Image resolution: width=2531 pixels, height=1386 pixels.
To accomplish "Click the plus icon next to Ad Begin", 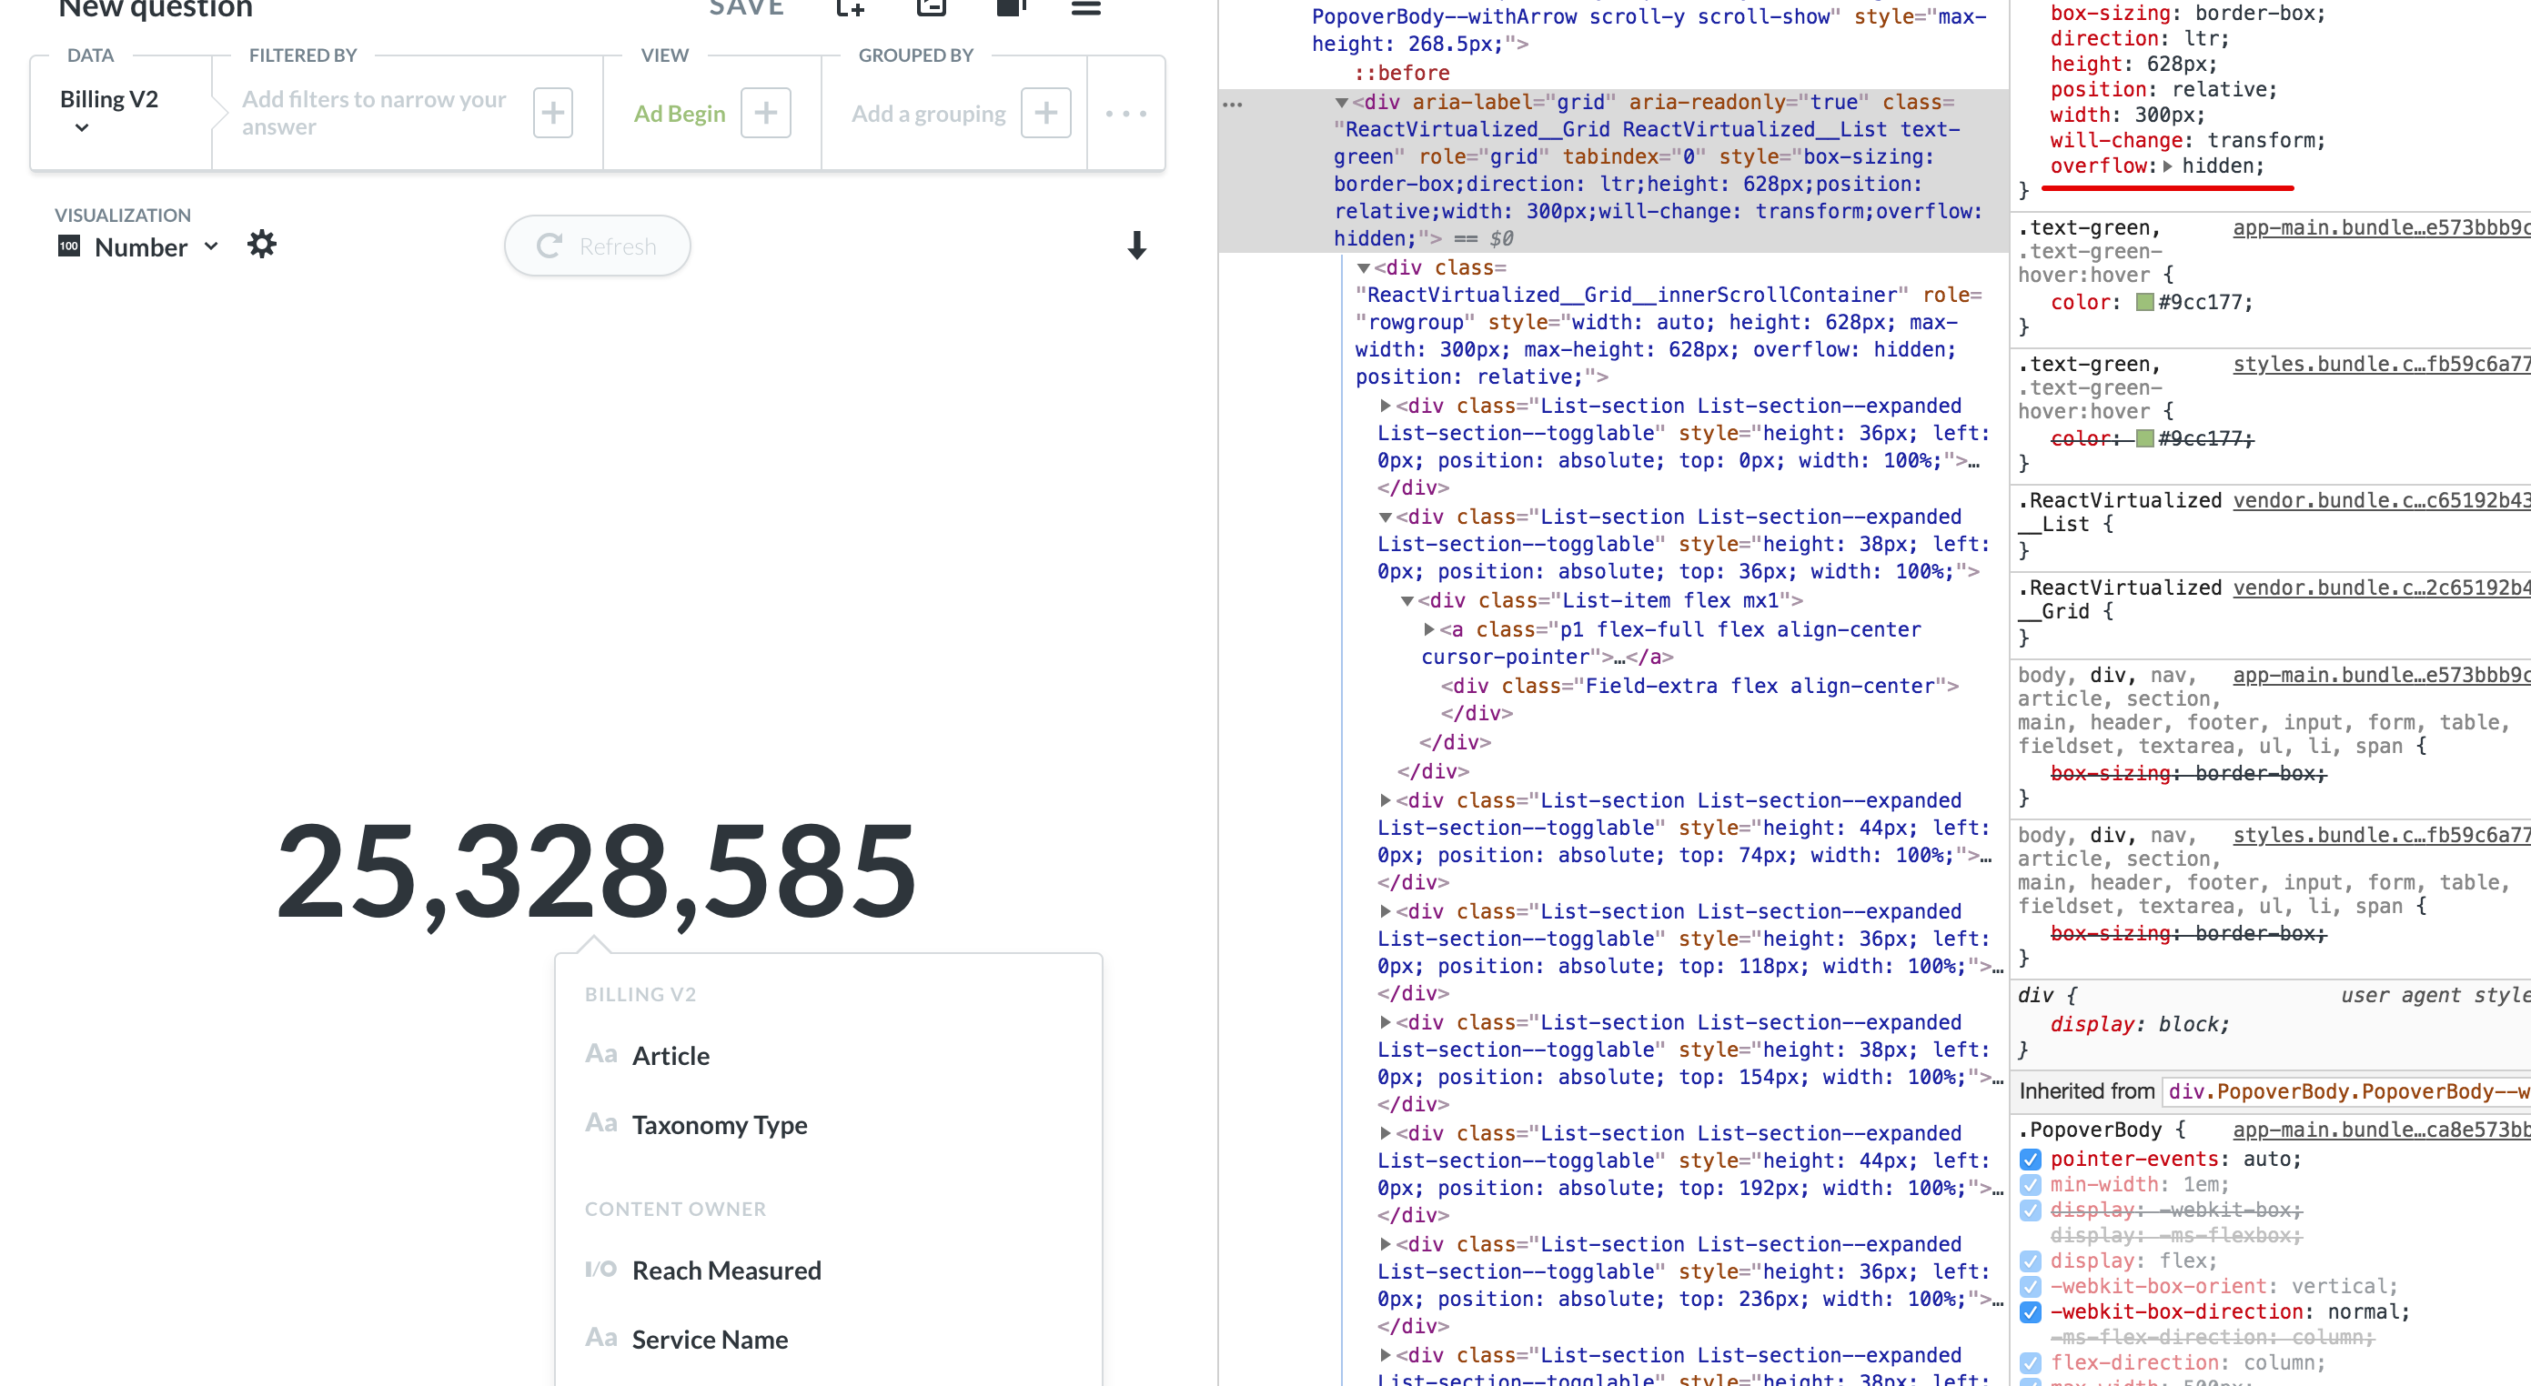I will (x=765, y=112).
